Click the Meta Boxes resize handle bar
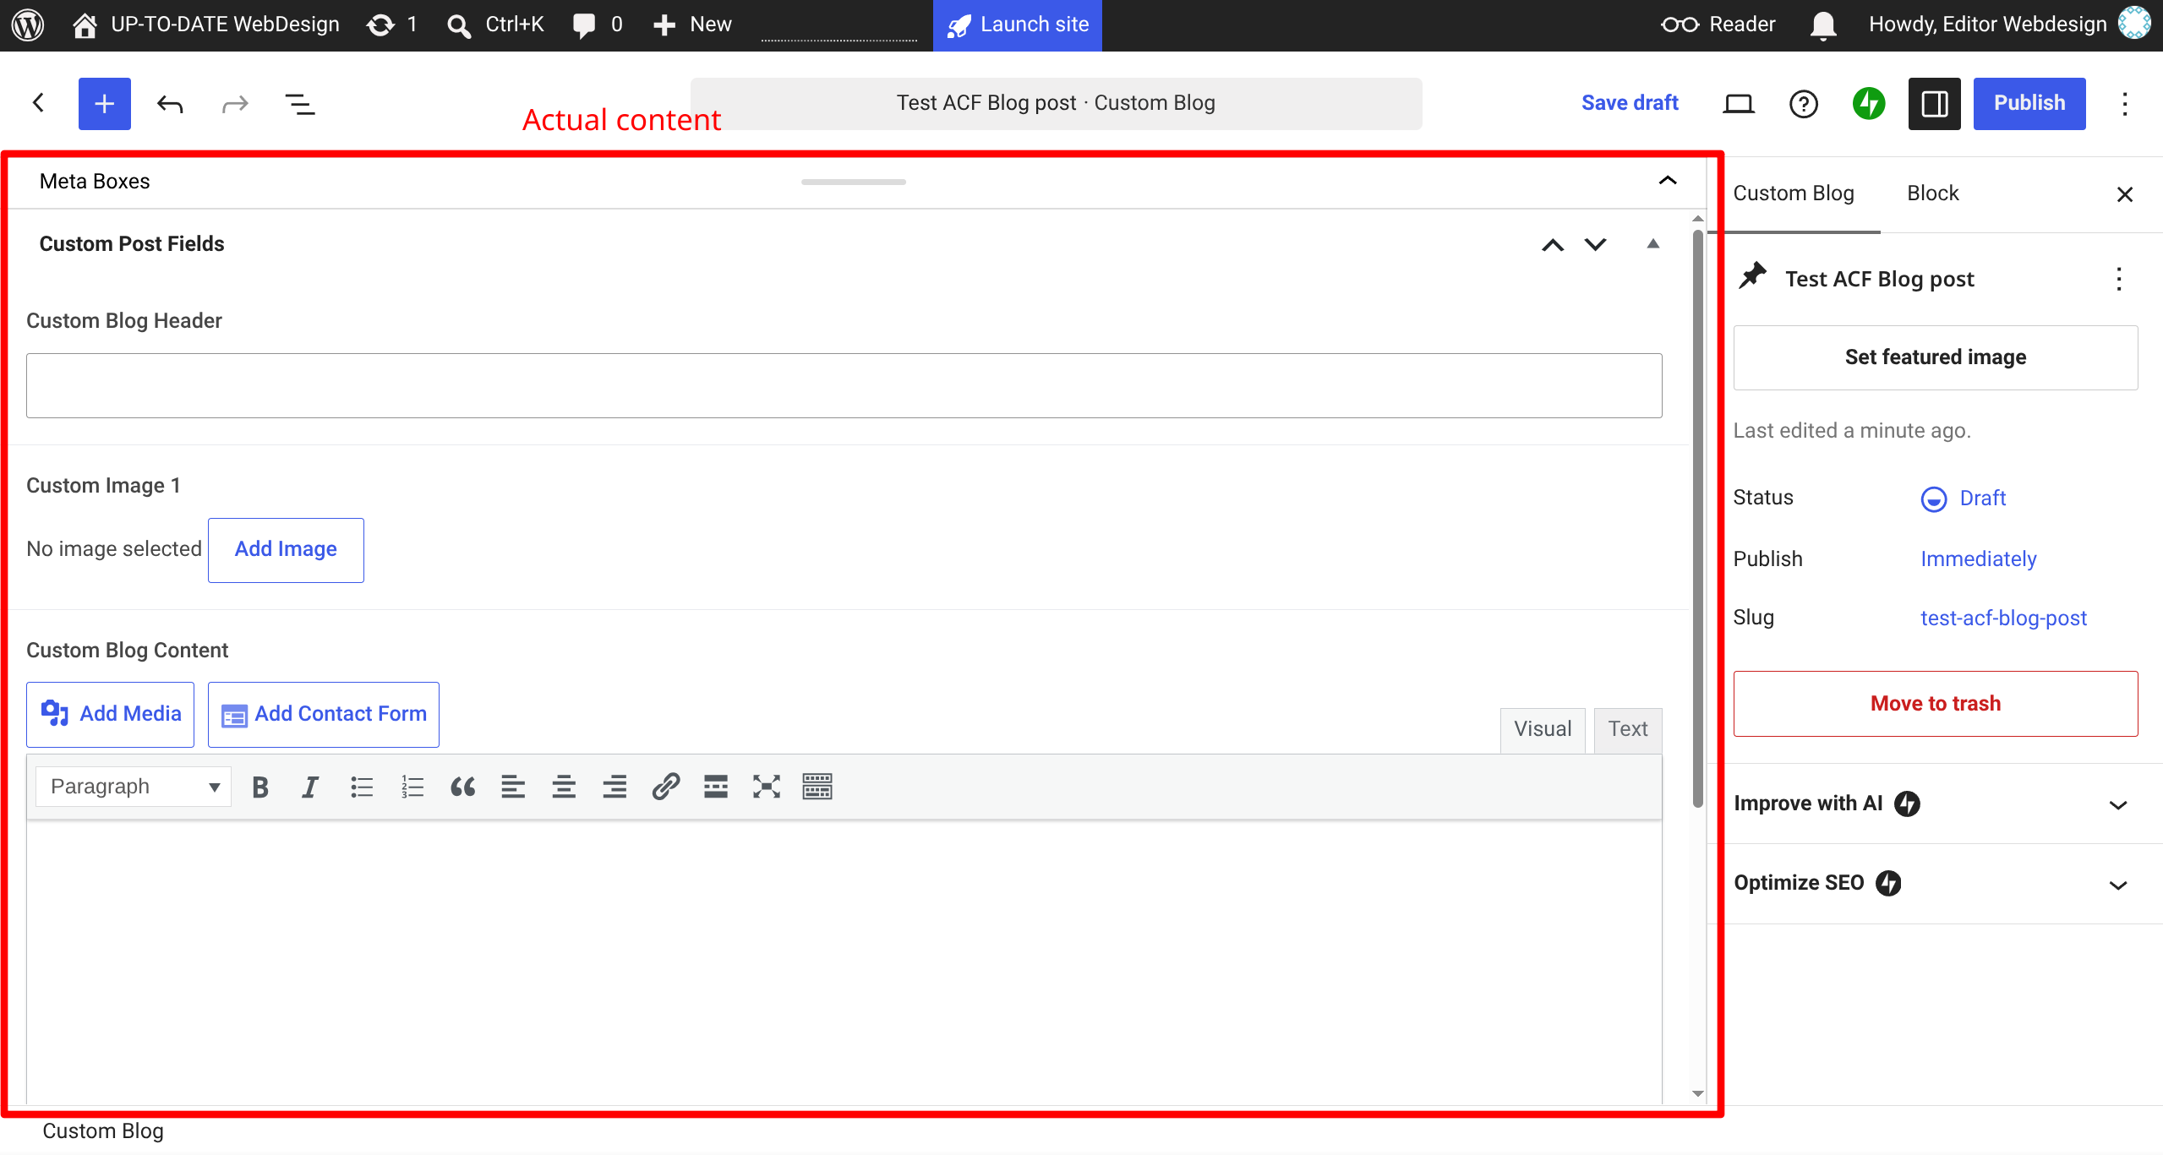The height and width of the screenshot is (1155, 2163). 854,182
